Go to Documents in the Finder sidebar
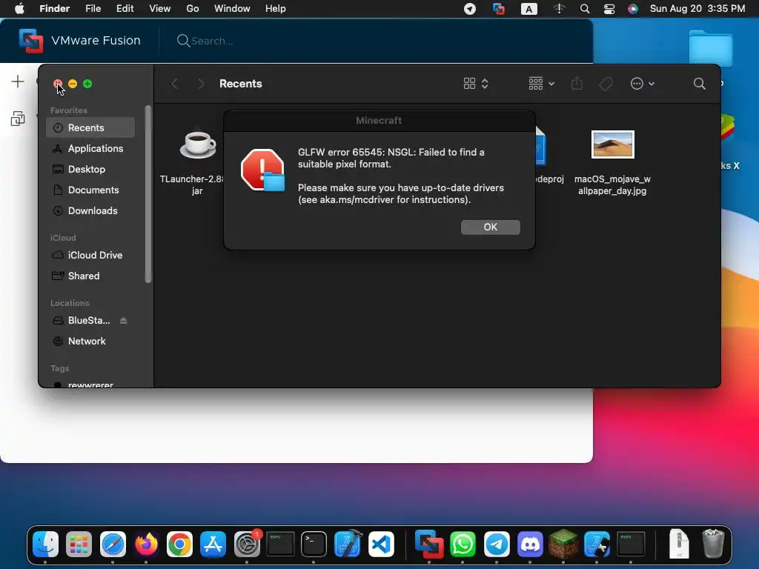The height and width of the screenshot is (569, 759). [90, 190]
